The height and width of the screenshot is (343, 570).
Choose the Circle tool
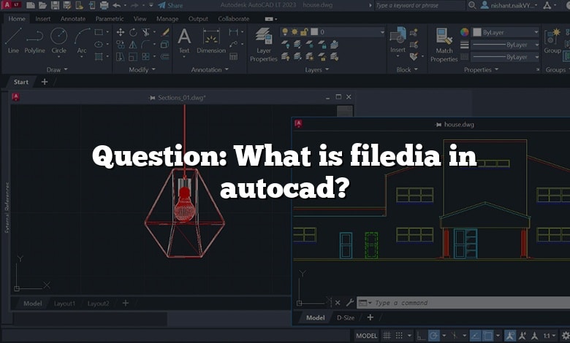[58, 41]
